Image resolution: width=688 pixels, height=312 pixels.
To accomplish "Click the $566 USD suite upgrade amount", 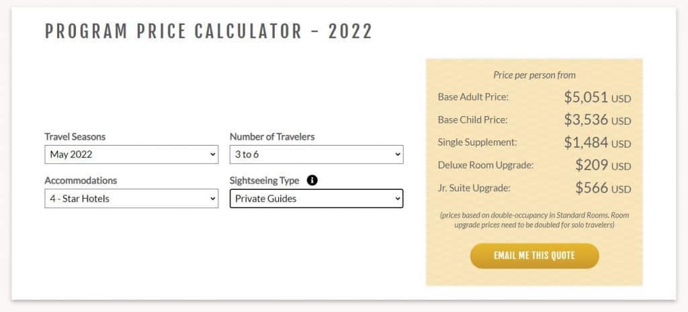I will pyautogui.click(x=603, y=188).
